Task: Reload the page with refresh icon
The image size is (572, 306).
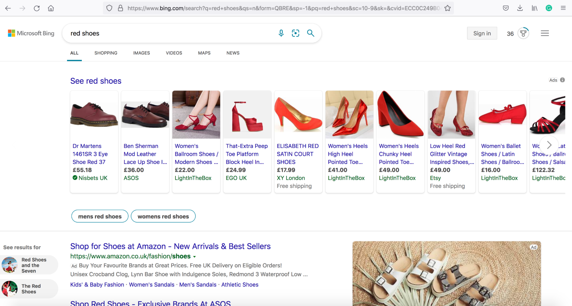Action: tap(37, 8)
